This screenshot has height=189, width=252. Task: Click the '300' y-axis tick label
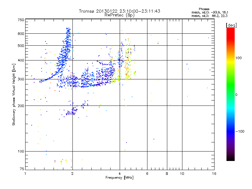(21, 79)
